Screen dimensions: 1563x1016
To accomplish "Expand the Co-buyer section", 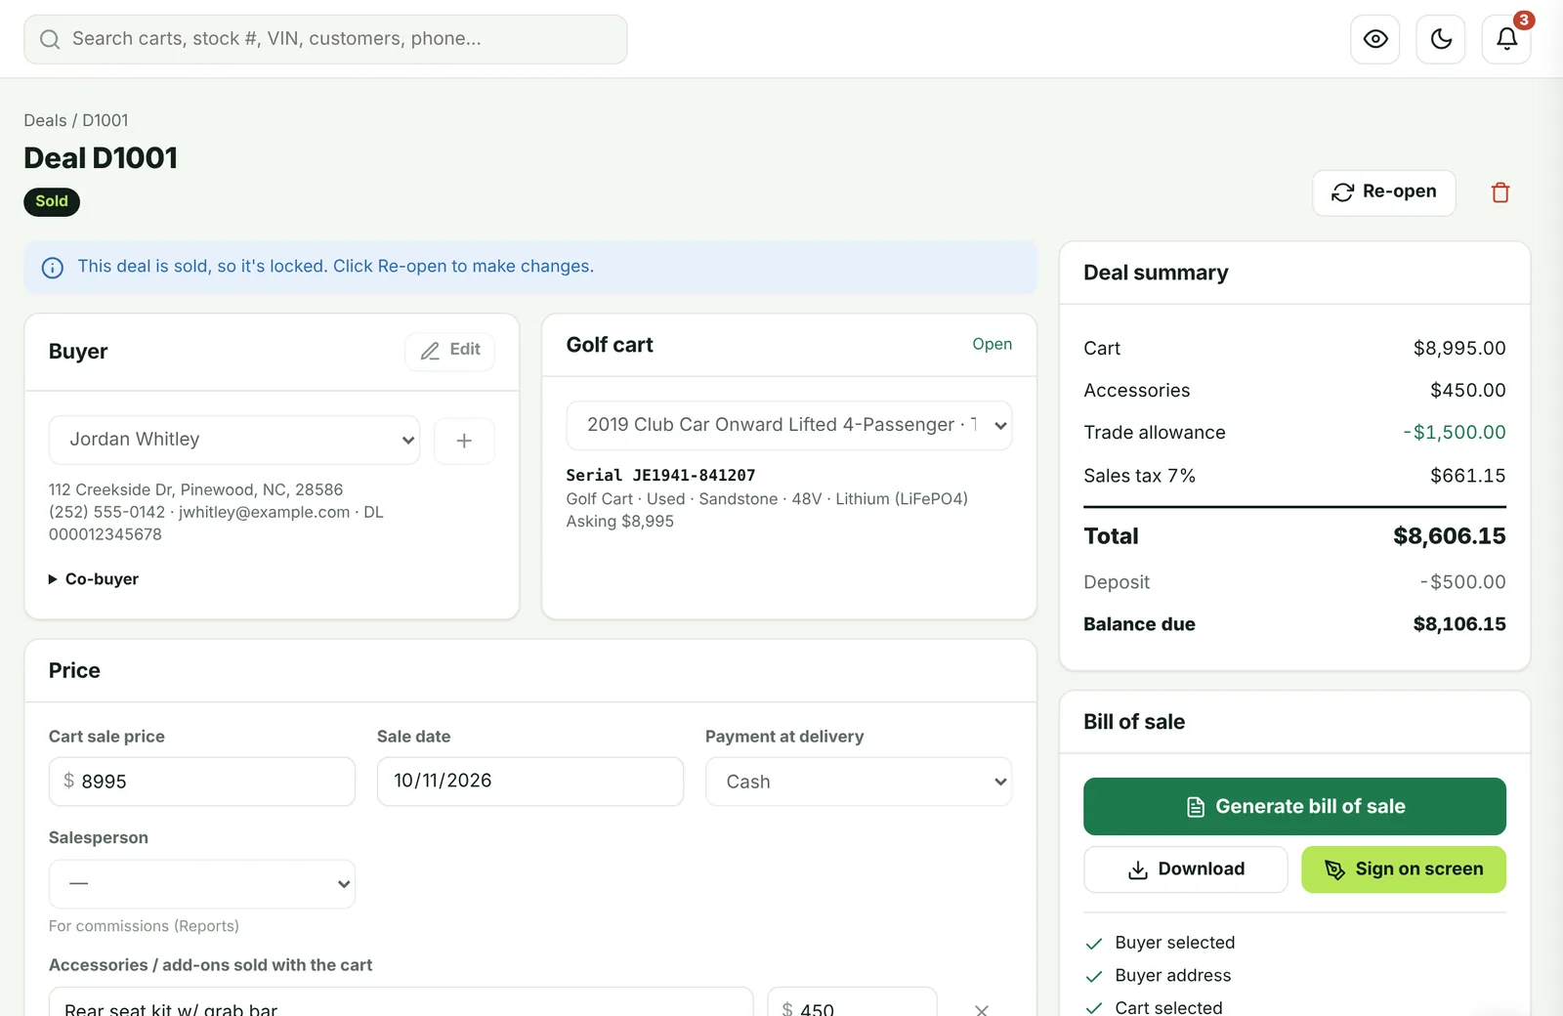I will coord(94,579).
